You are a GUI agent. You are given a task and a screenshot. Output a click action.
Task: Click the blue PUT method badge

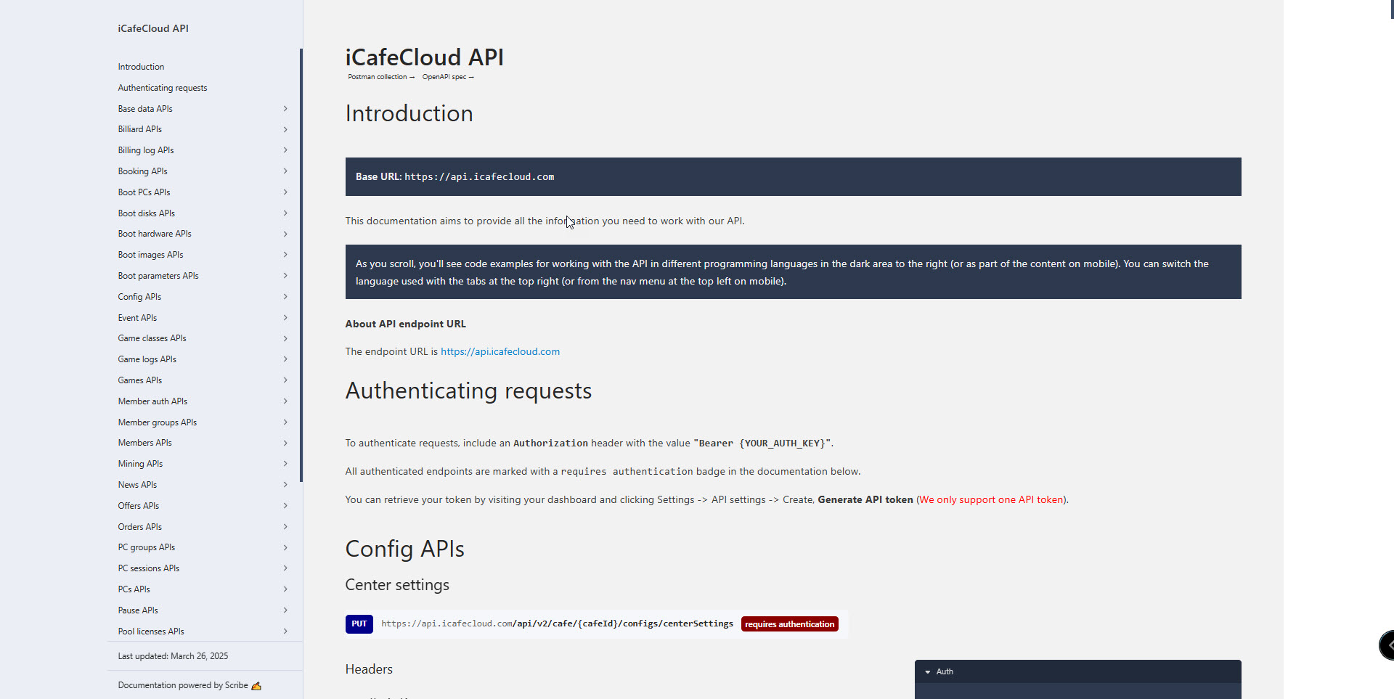pyautogui.click(x=359, y=624)
